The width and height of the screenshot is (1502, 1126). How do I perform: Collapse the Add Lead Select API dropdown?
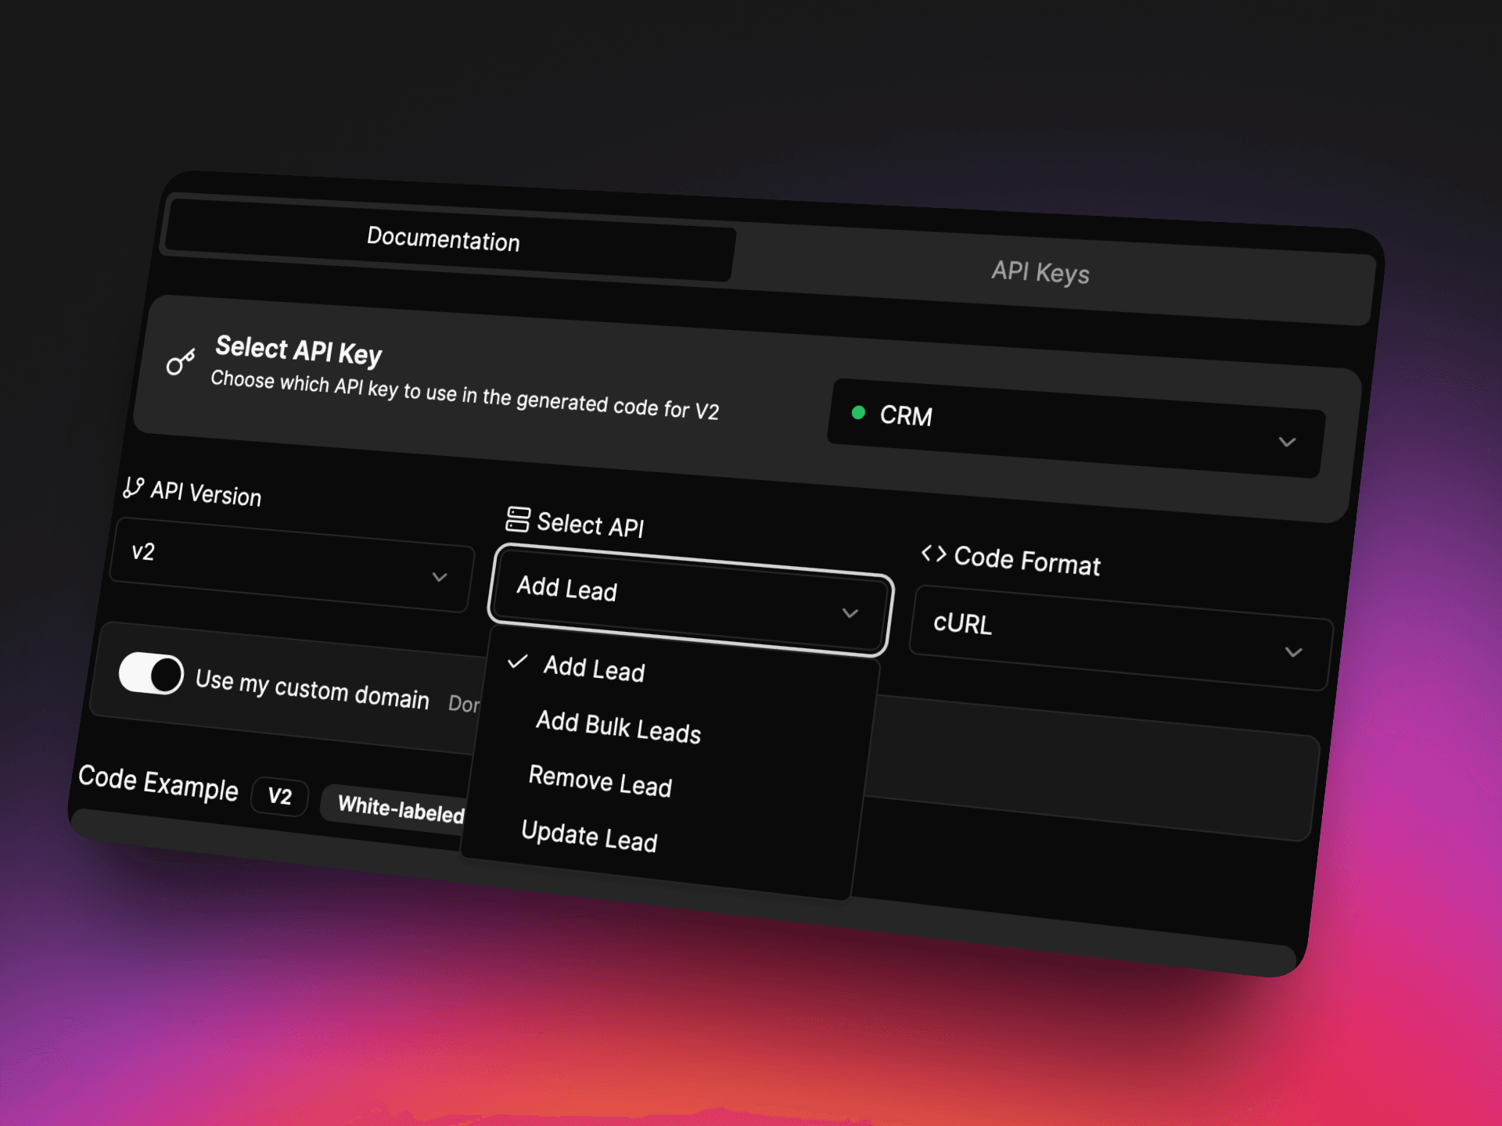click(690, 601)
